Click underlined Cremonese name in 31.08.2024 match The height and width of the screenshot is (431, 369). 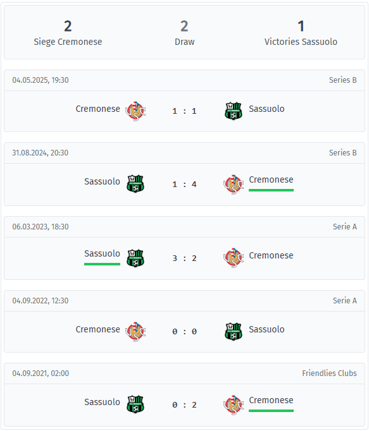[x=271, y=179]
